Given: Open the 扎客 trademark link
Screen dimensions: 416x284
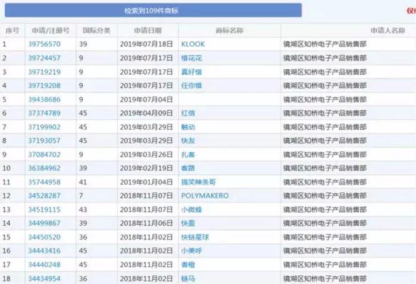Looking at the screenshot, I should click(188, 154).
